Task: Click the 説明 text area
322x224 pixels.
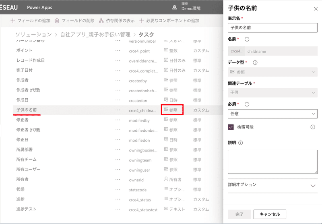Action: tap(272, 162)
